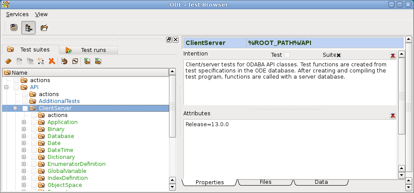Click the refresh icon in test suites toolbar
This screenshot has height=193, width=414.
pos(75,62)
